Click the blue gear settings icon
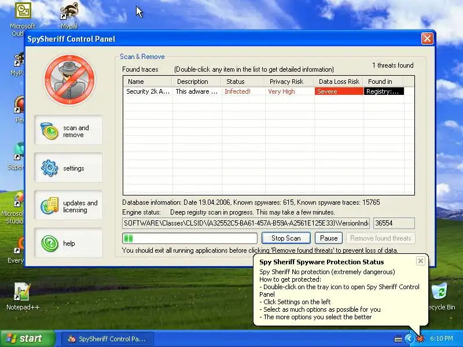This screenshot has width=463, height=347. click(49, 168)
